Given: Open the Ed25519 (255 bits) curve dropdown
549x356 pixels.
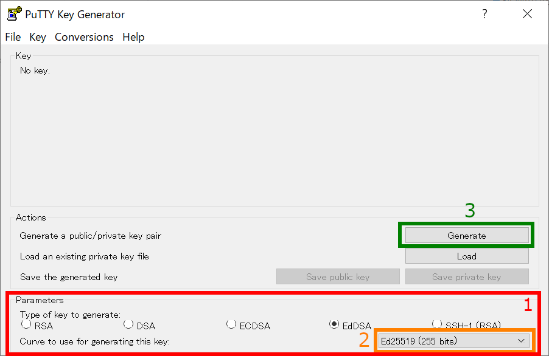Looking at the screenshot, I should pyautogui.click(x=454, y=341).
